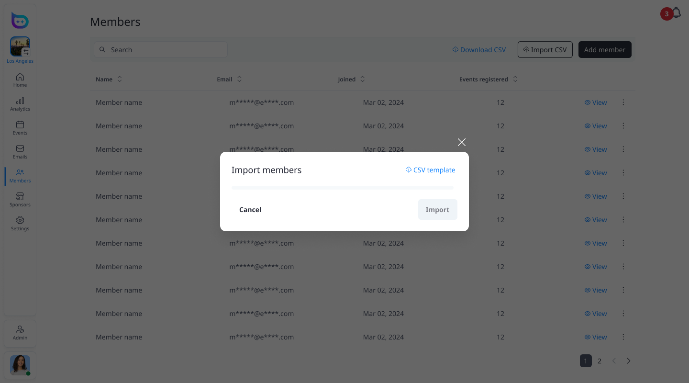The image size is (689, 384).
Task: Open the Admin panel icon
Action: click(20, 332)
